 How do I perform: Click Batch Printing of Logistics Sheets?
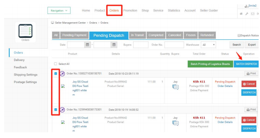point(210,64)
